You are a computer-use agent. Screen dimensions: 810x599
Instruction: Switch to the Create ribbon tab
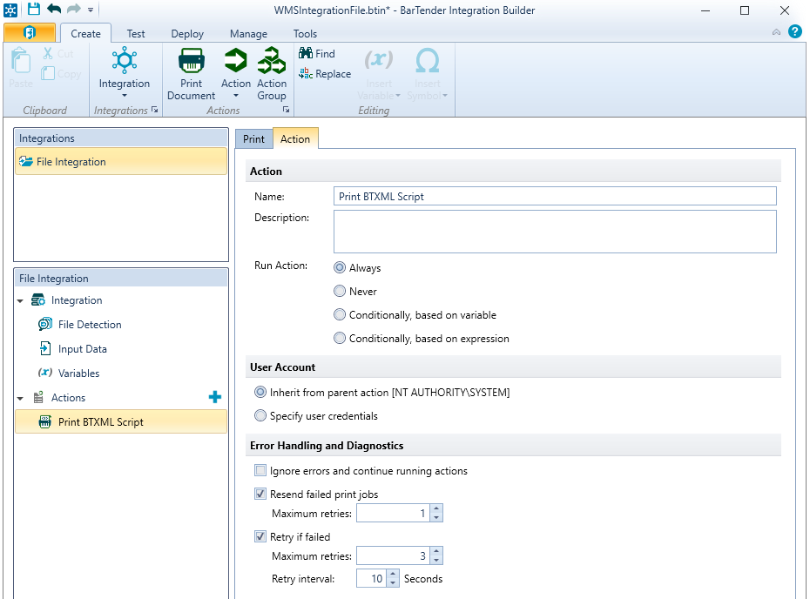[85, 34]
